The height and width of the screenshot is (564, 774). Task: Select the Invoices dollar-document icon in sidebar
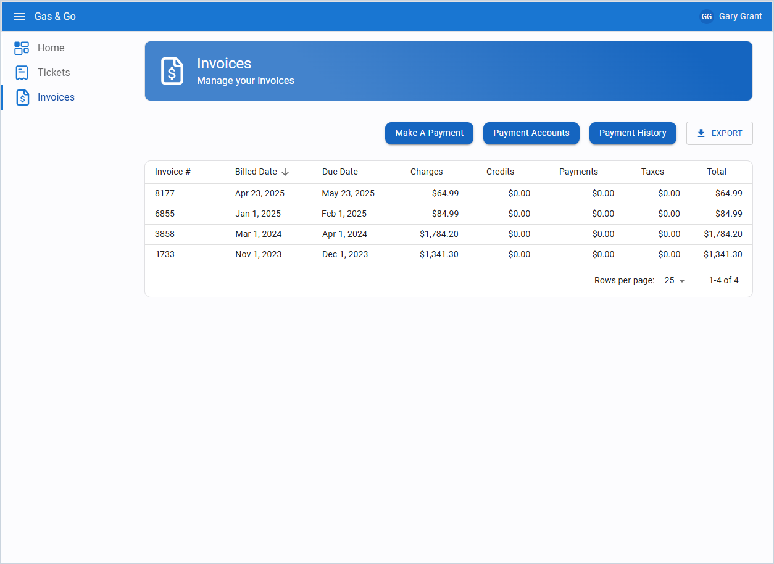22,97
